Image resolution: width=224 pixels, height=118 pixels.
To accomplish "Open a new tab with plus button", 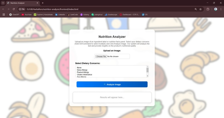I will (x=43, y=3).
